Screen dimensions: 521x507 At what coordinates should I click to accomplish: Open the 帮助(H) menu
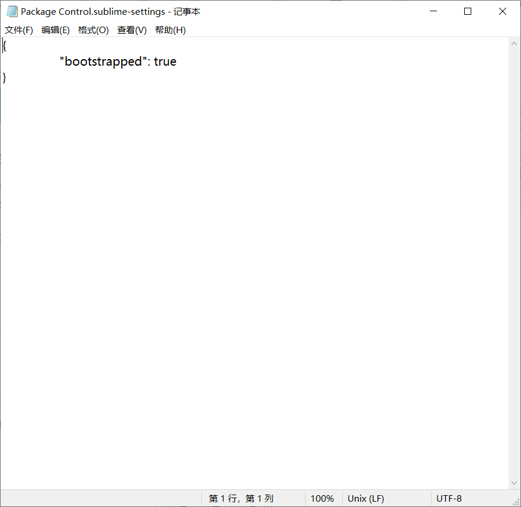171,30
